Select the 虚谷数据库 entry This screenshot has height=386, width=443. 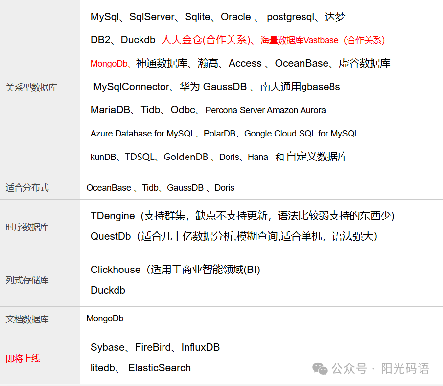pyautogui.click(x=365, y=63)
